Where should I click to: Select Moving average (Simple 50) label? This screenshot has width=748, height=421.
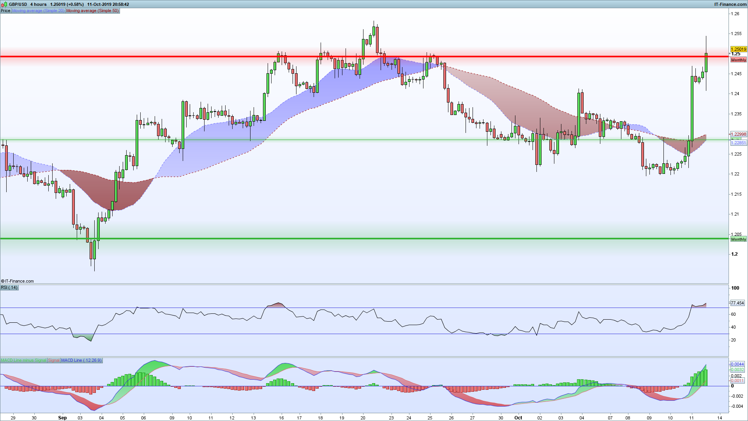pos(92,11)
